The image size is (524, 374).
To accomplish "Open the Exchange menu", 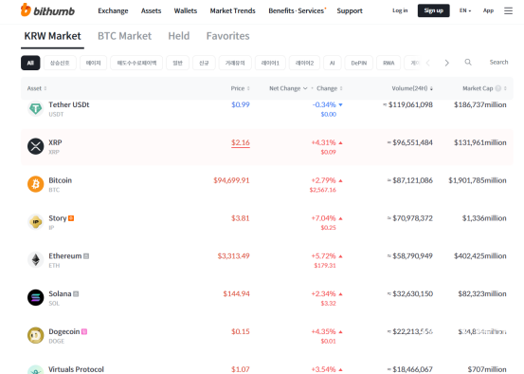I will click(113, 10).
